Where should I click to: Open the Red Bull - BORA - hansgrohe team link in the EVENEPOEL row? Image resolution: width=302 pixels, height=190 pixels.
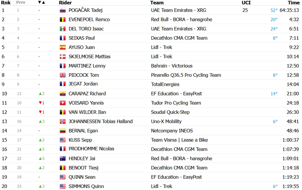click(x=181, y=20)
